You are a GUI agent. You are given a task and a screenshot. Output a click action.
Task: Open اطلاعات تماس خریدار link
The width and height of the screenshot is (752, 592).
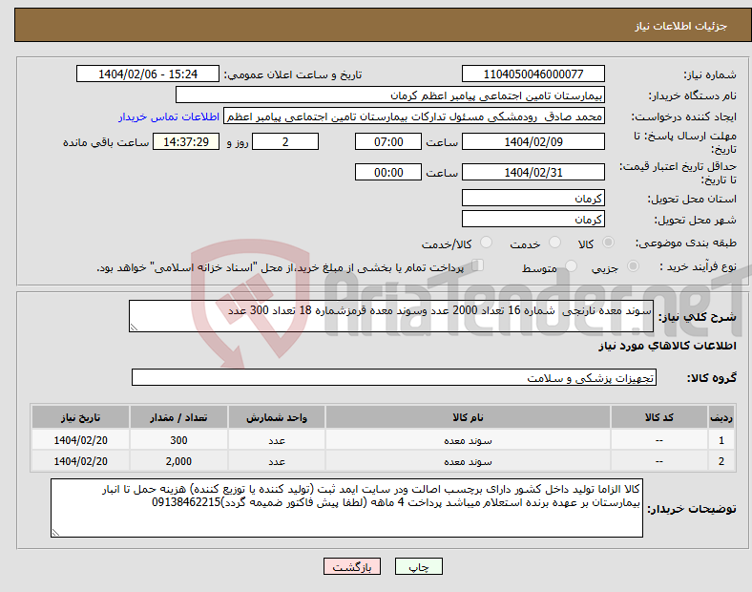169,117
